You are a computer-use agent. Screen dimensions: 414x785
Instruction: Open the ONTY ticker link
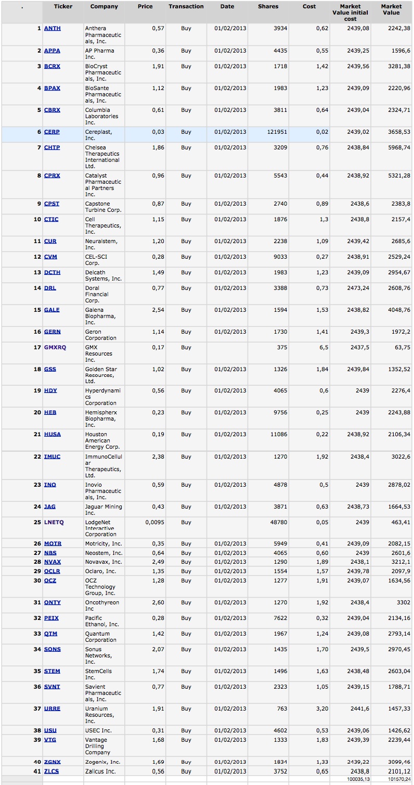(x=52, y=603)
